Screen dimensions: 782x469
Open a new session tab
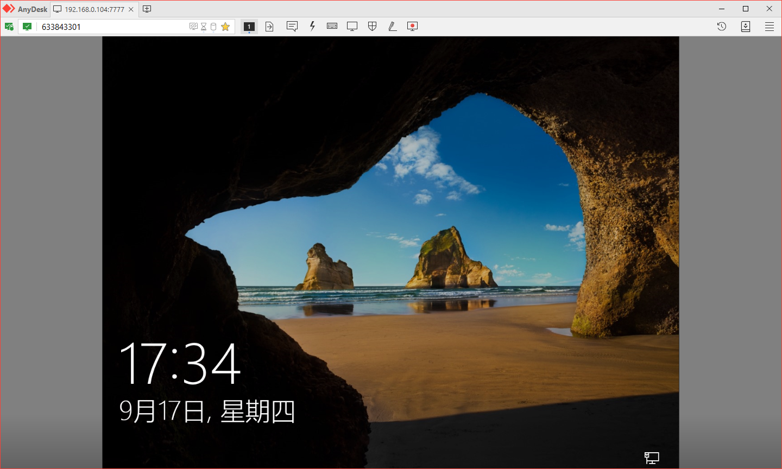[146, 9]
